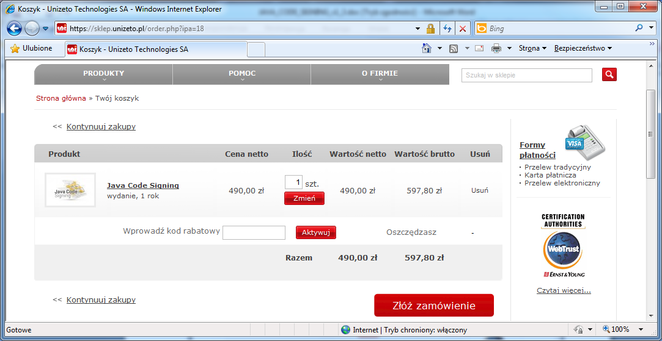Open the Bezpieczeństwo menu
This screenshot has width=662, height=341.
(583, 48)
